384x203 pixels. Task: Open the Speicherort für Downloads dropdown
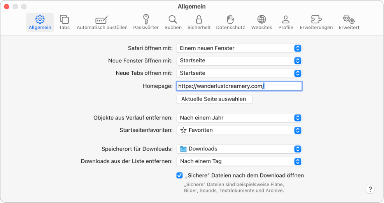point(239,149)
